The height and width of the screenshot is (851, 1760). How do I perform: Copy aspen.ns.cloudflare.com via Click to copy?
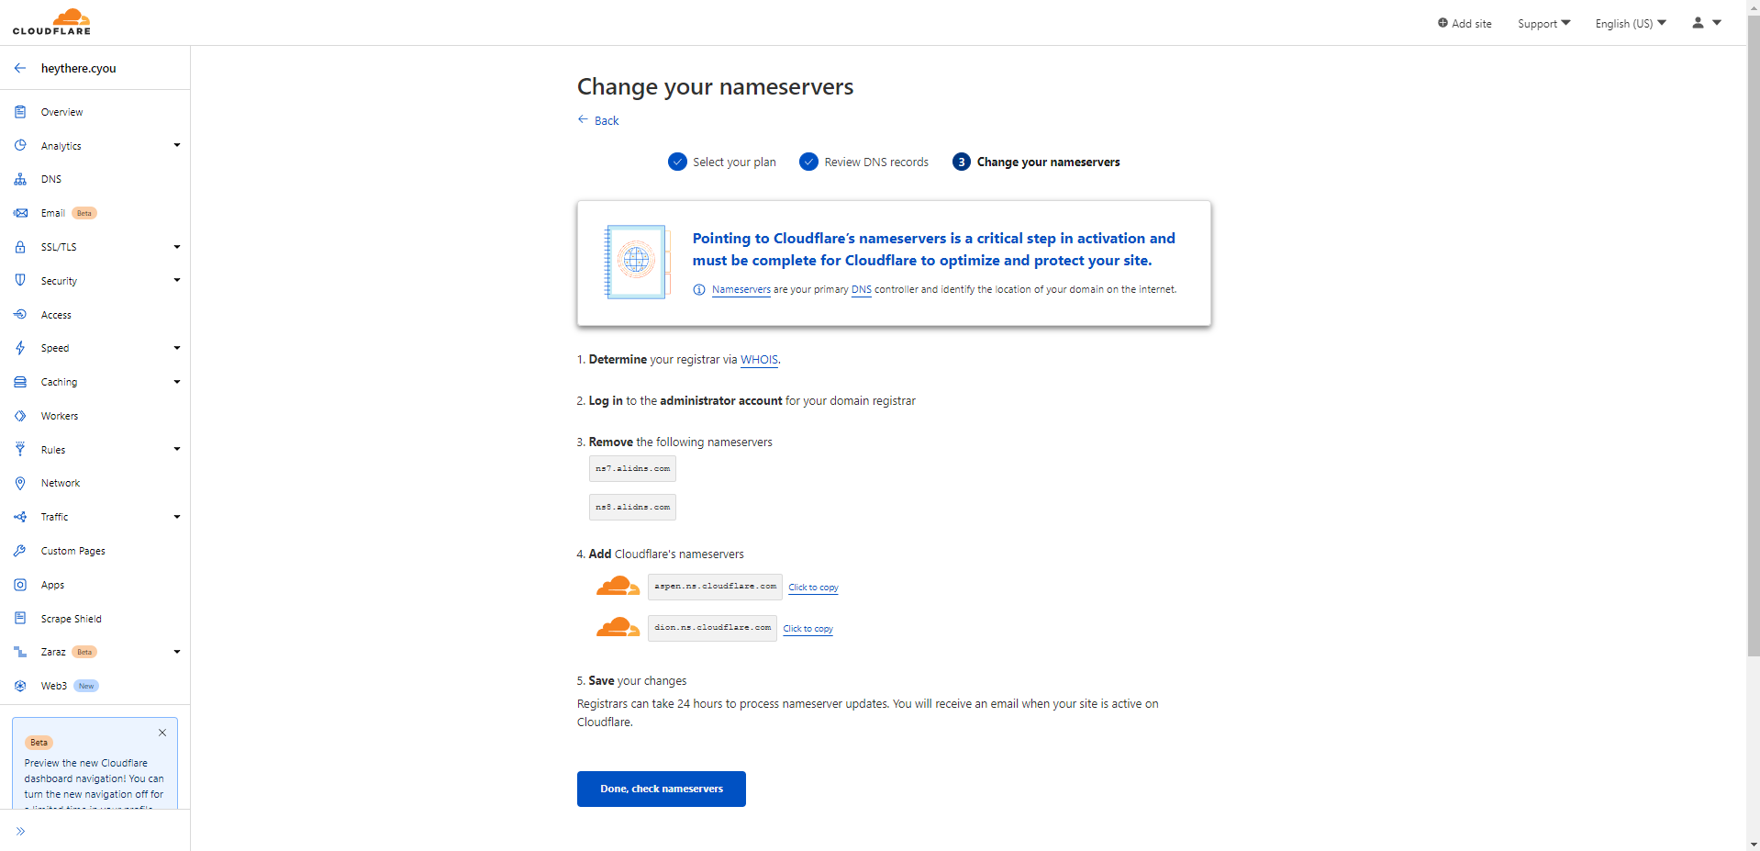pyautogui.click(x=813, y=588)
